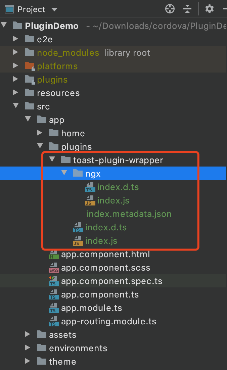Select the PluginDemo root project node

[52, 26]
